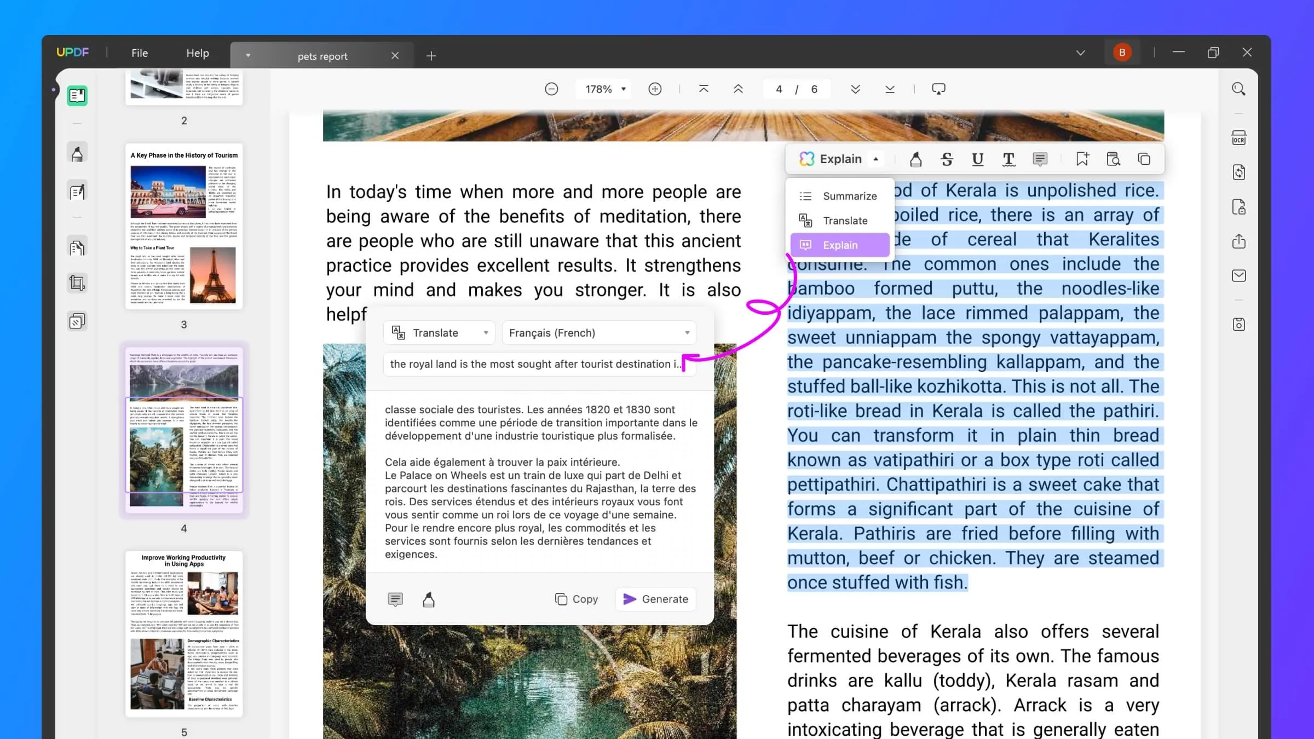Click the highlight text icon
The height and width of the screenshot is (739, 1314).
[x=915, y=159]
